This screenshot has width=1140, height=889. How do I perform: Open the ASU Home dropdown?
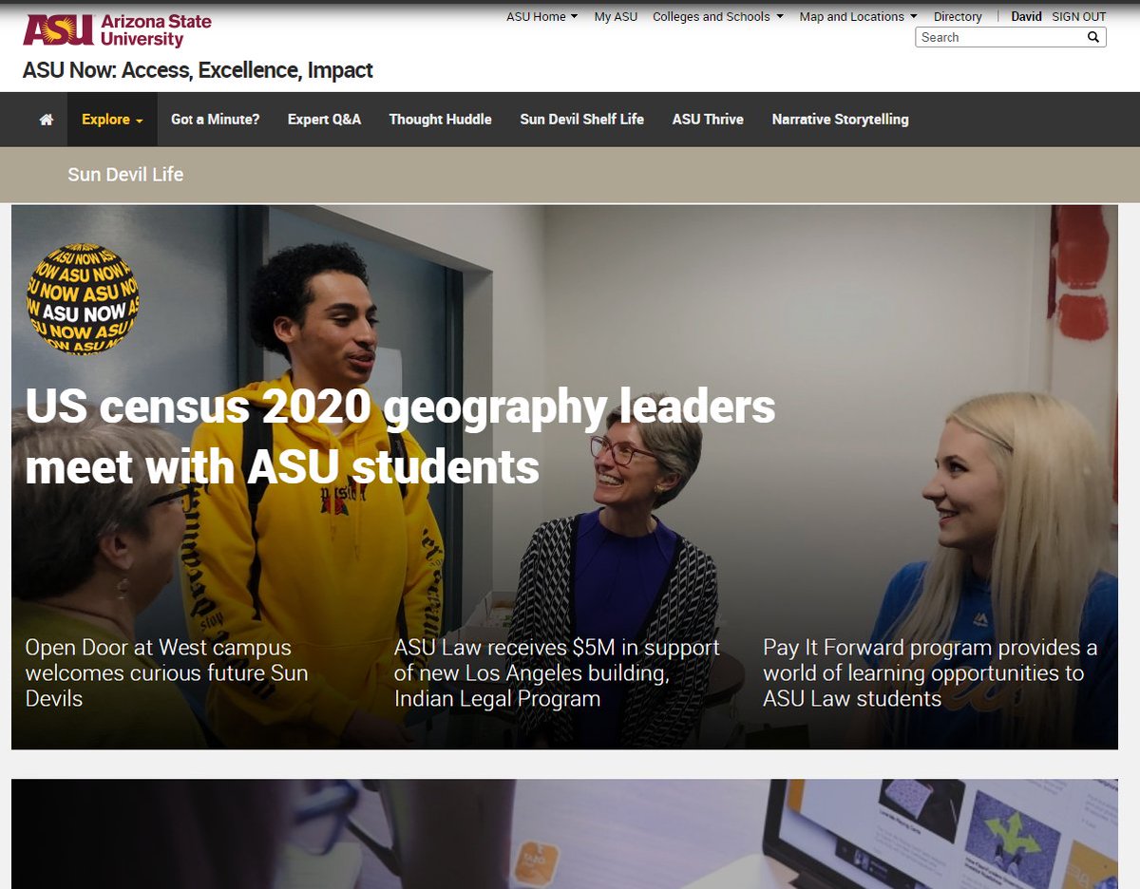tap(541, 16)
